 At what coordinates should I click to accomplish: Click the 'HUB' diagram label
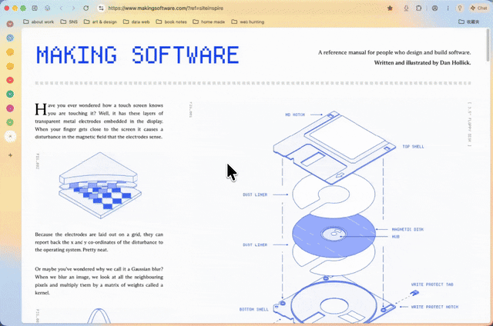point(395,237)
